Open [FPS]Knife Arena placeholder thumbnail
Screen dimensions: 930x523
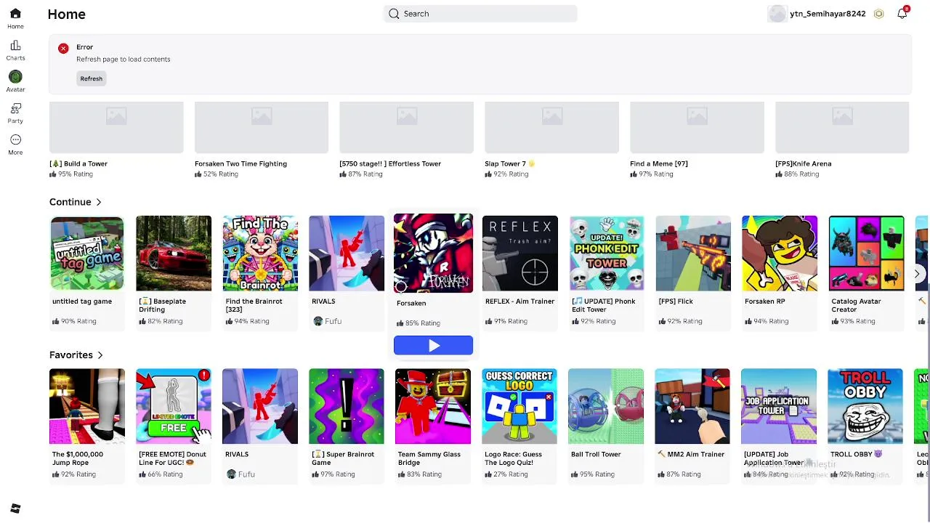[x=842, y=127]
